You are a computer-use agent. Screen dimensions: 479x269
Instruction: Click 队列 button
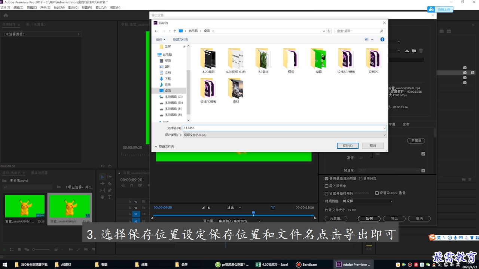tap(369, 219)
